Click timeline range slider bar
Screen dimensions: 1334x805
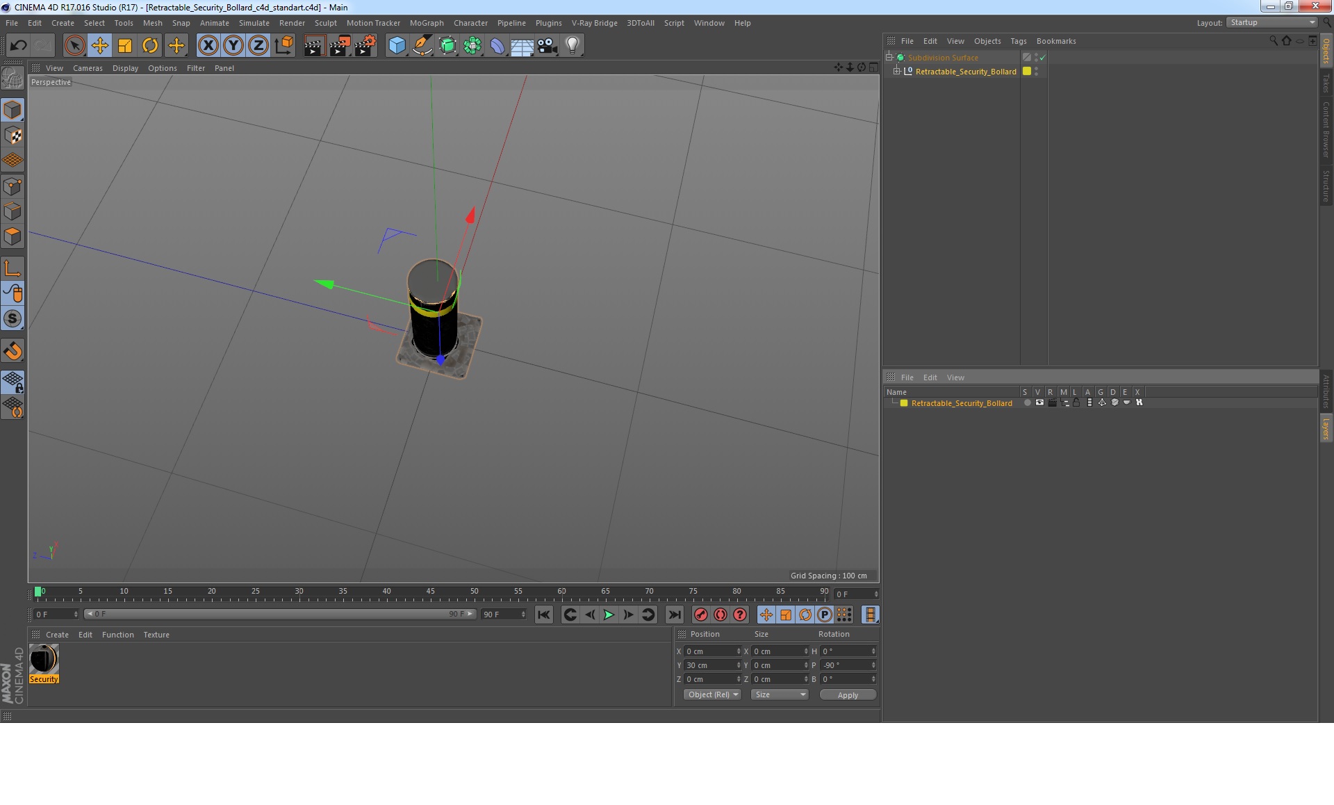pyautogui.click(x=280, y=614)
